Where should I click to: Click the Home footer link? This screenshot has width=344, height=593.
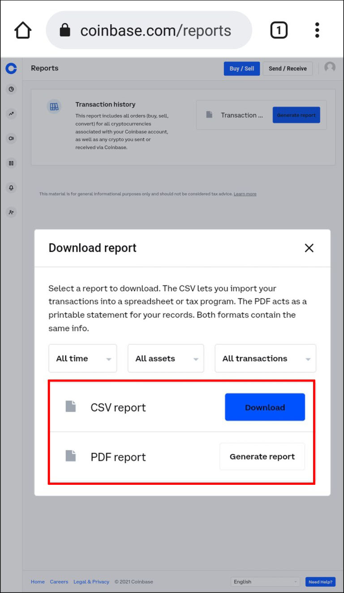tap(38, 582)
